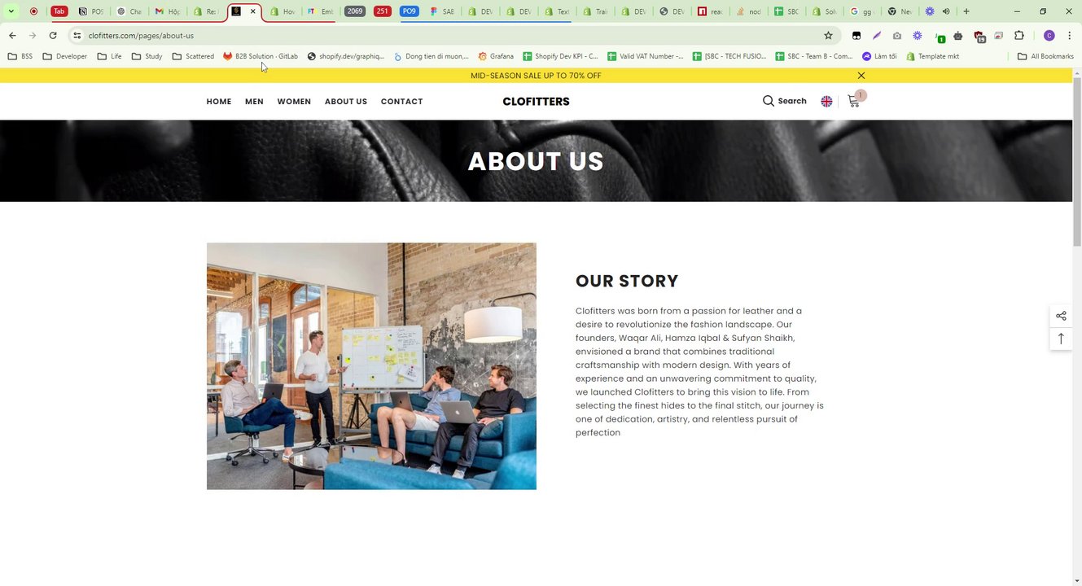Click the team meeting photo
Screen dimensions: 1082x586
(371, 366)
